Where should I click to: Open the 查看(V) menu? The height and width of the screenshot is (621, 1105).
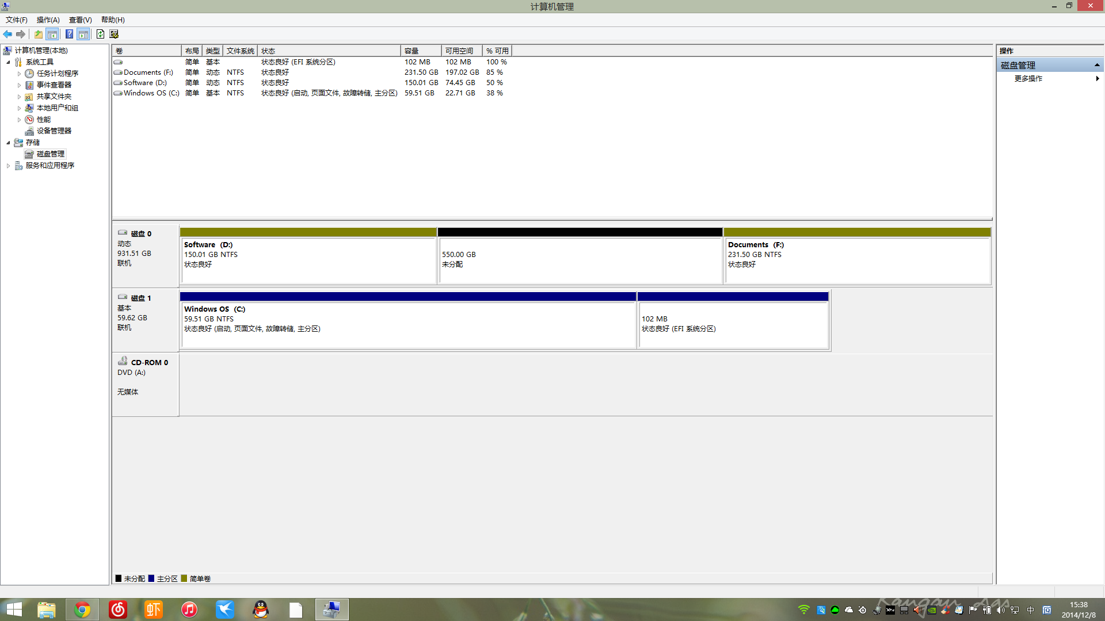(x=80, y=20)
